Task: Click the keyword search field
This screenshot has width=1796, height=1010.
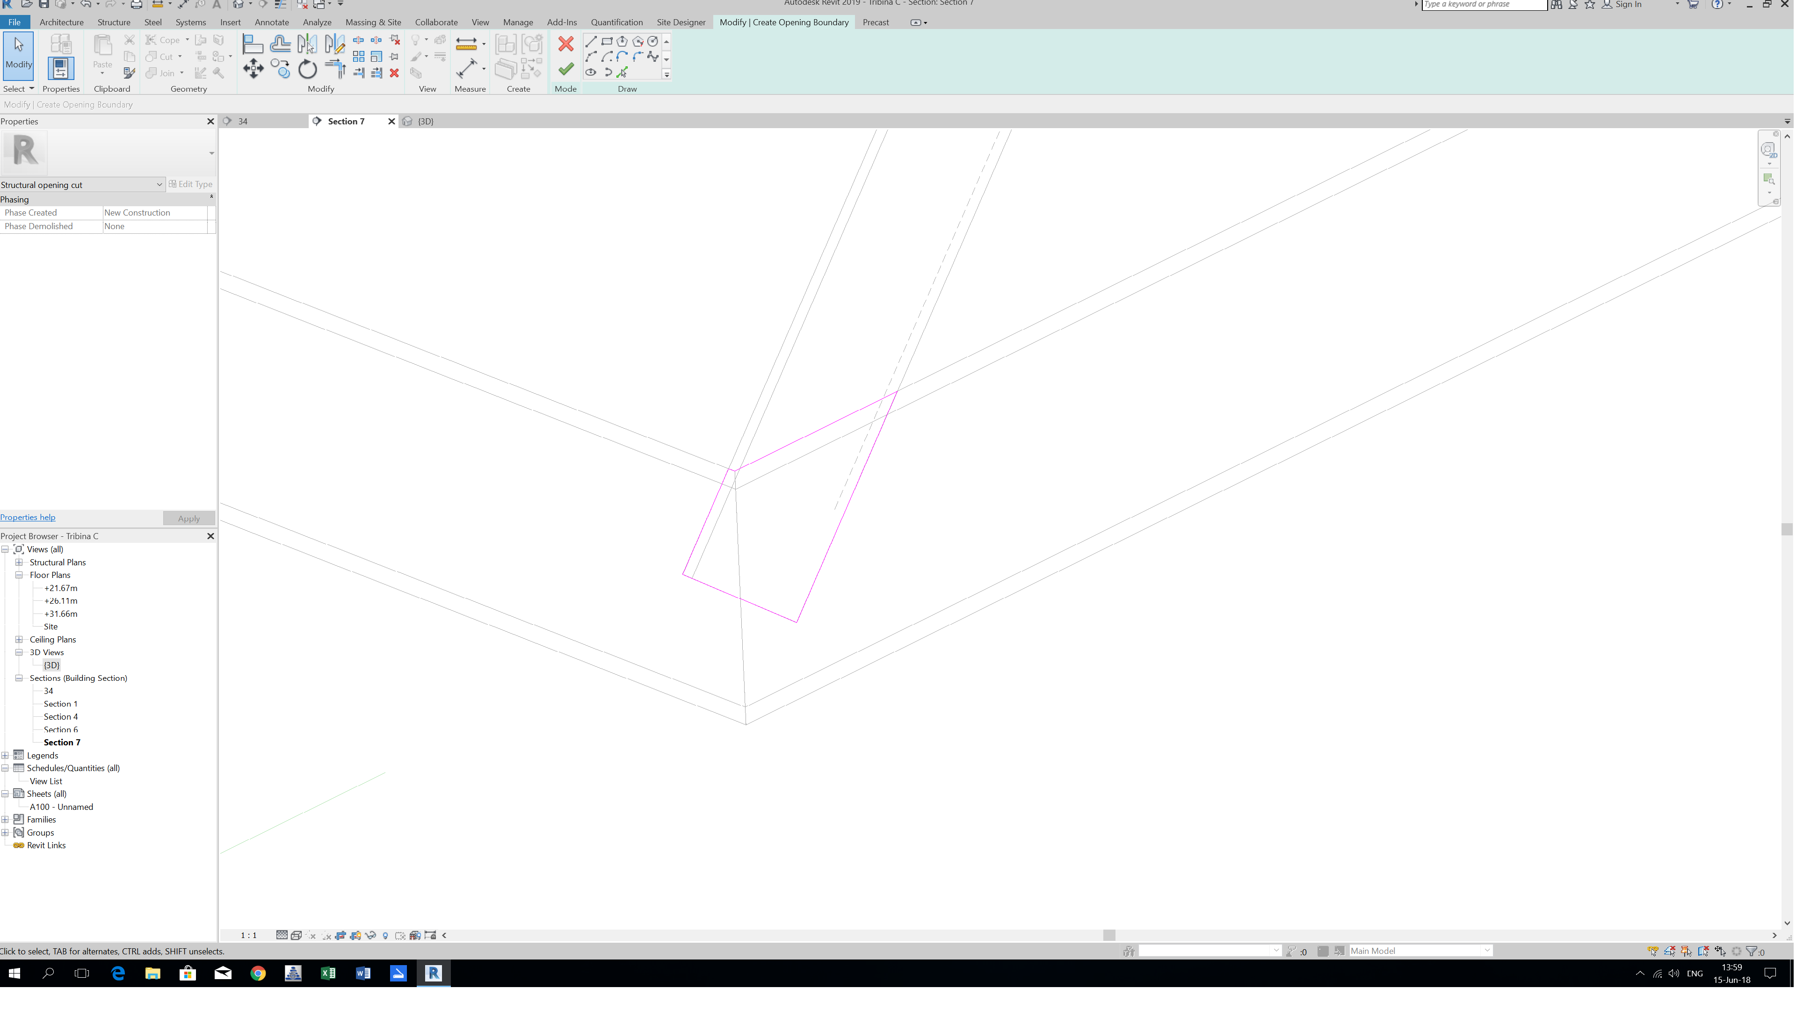Action: coord(1484,4)
